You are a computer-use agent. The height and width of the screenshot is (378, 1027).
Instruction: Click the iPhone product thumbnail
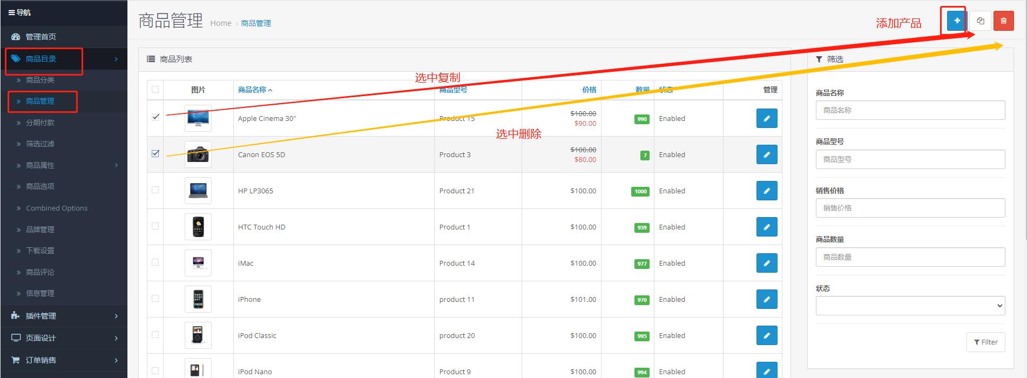pyautogui.click(x=198, y=299)
